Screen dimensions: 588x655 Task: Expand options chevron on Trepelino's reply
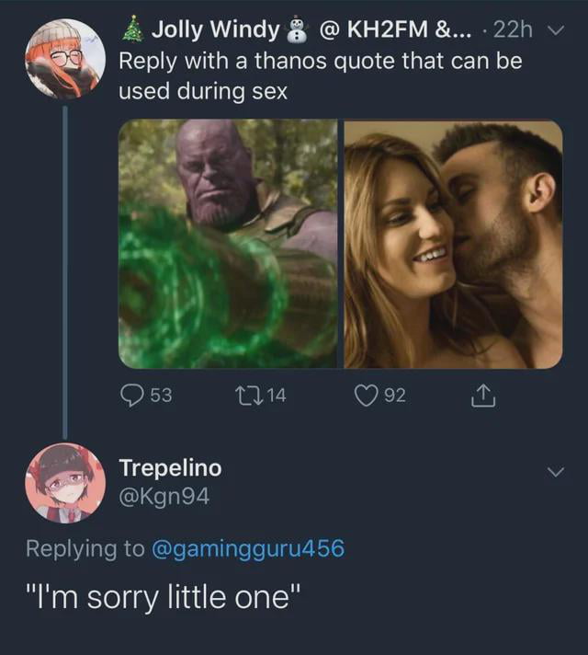(x=554, y=471)
